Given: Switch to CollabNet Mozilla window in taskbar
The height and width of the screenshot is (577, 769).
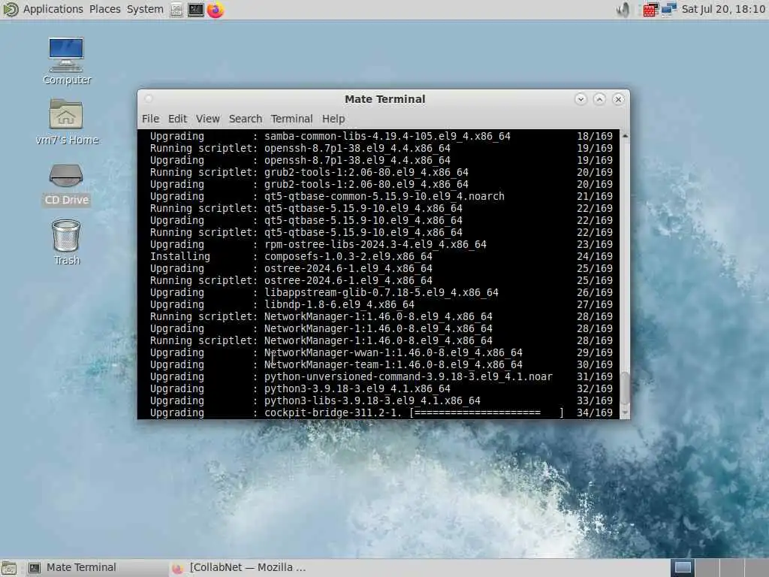Looking at the screenshot, I should 240,568.
